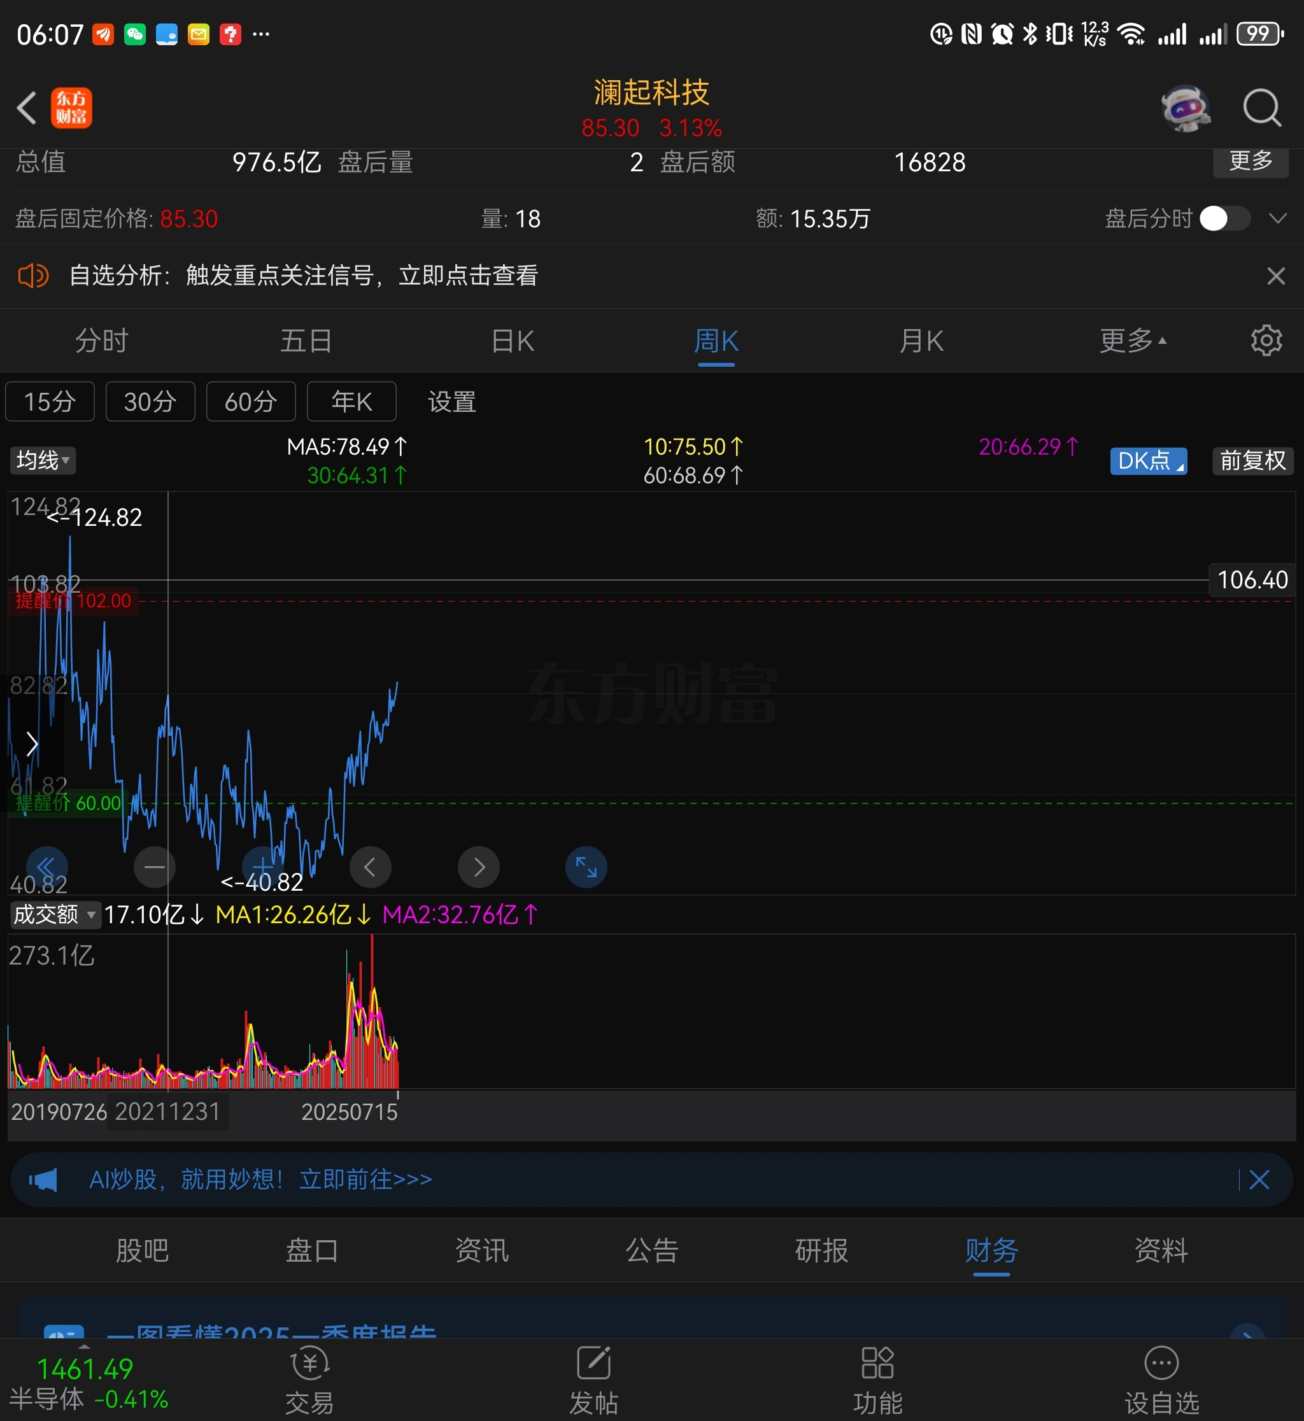Move chart right with right arrow
The height and width of the screenshot is (1421, 1304).
click(x=478, y=867)
